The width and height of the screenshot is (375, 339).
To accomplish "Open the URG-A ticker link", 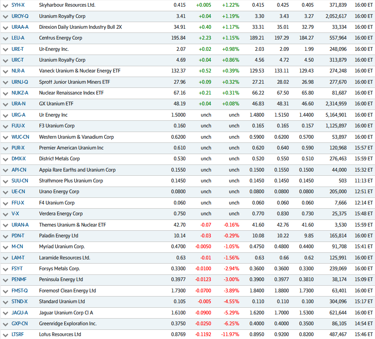I will coord(18,115).
